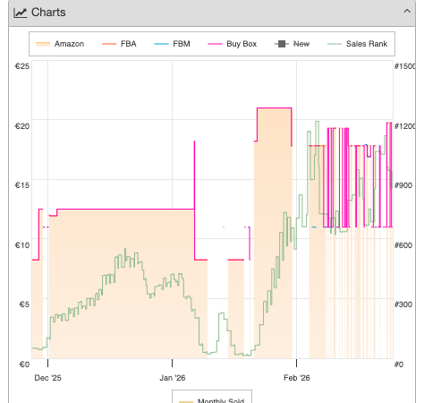Click the Feb '26 axis label
Screen dimensions: 424x403
(297, 378)
